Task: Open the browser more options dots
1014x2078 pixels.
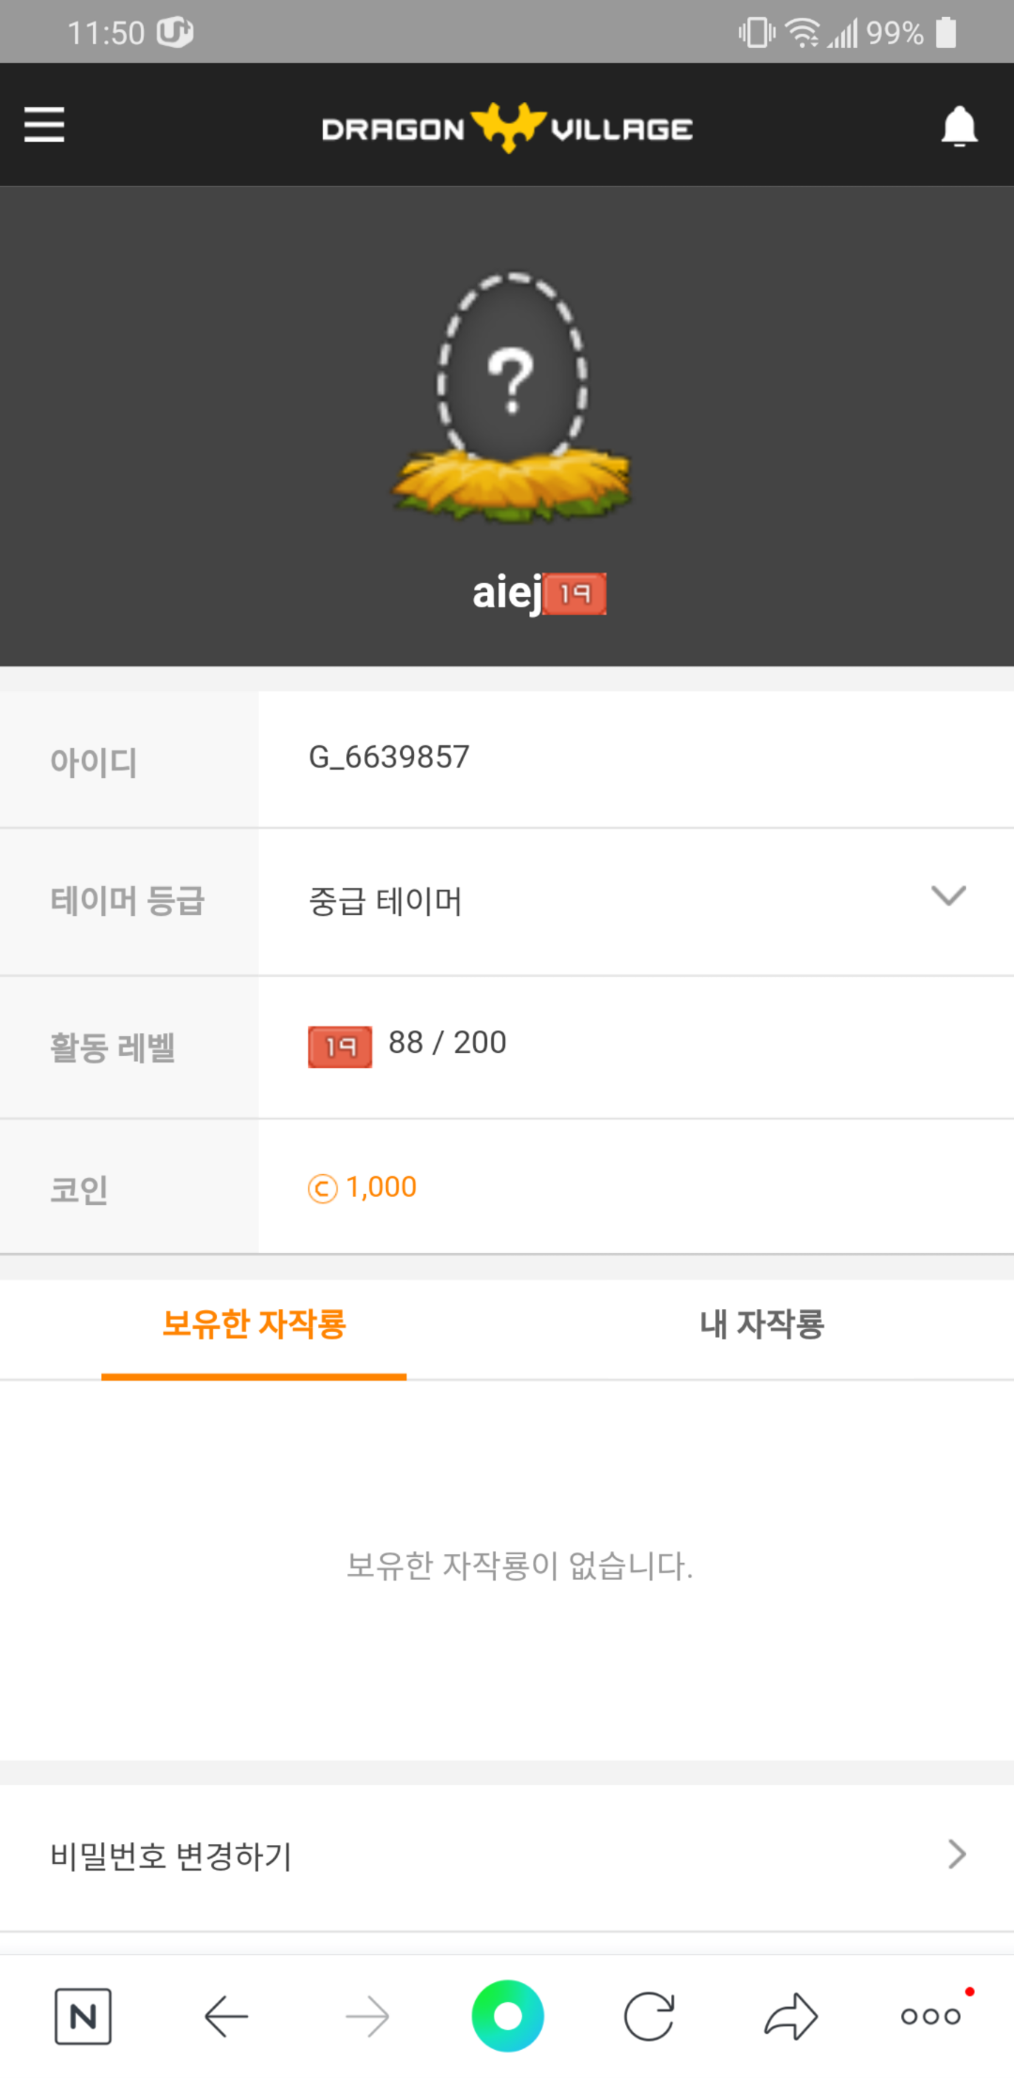Action: [x=931, y=2016]
